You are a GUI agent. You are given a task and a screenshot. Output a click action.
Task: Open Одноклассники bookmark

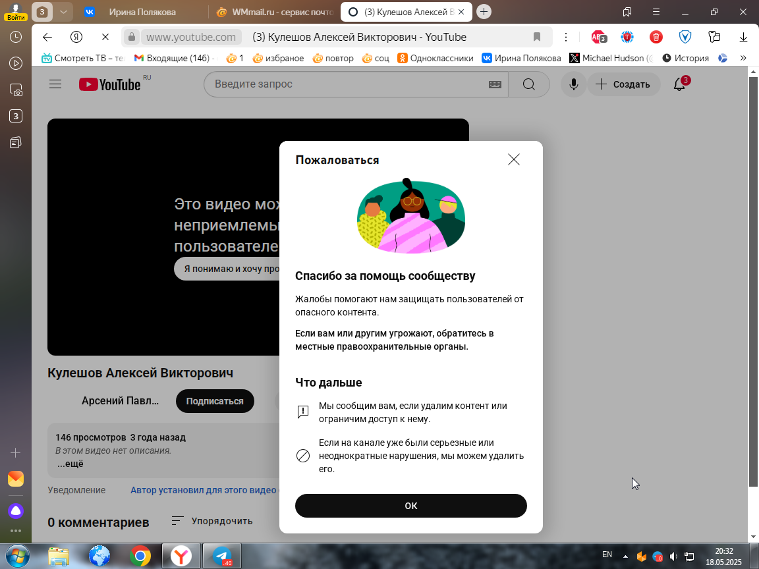(435, 58)
